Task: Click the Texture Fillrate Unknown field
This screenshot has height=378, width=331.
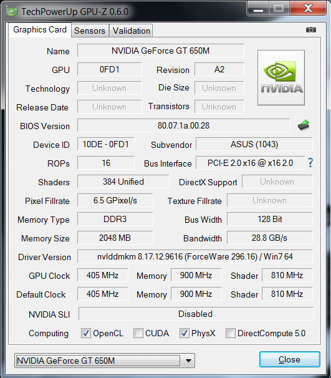Action: [x=270, y=200]
